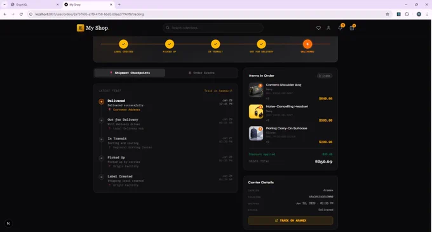Open the user account icon
The height and width of the screenshot is (232, 432).
[x=328, y=28]
